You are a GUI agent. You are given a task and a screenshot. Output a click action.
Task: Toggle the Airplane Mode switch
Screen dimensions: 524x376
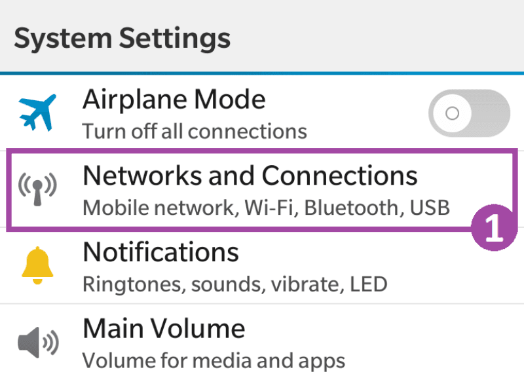click(469, 113)
